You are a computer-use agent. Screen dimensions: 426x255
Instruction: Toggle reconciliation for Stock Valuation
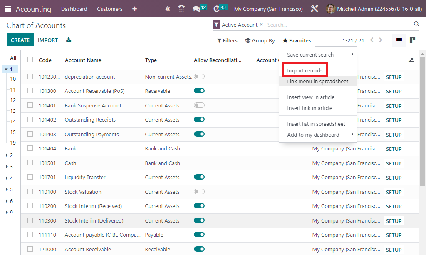[x=199, y=192]
